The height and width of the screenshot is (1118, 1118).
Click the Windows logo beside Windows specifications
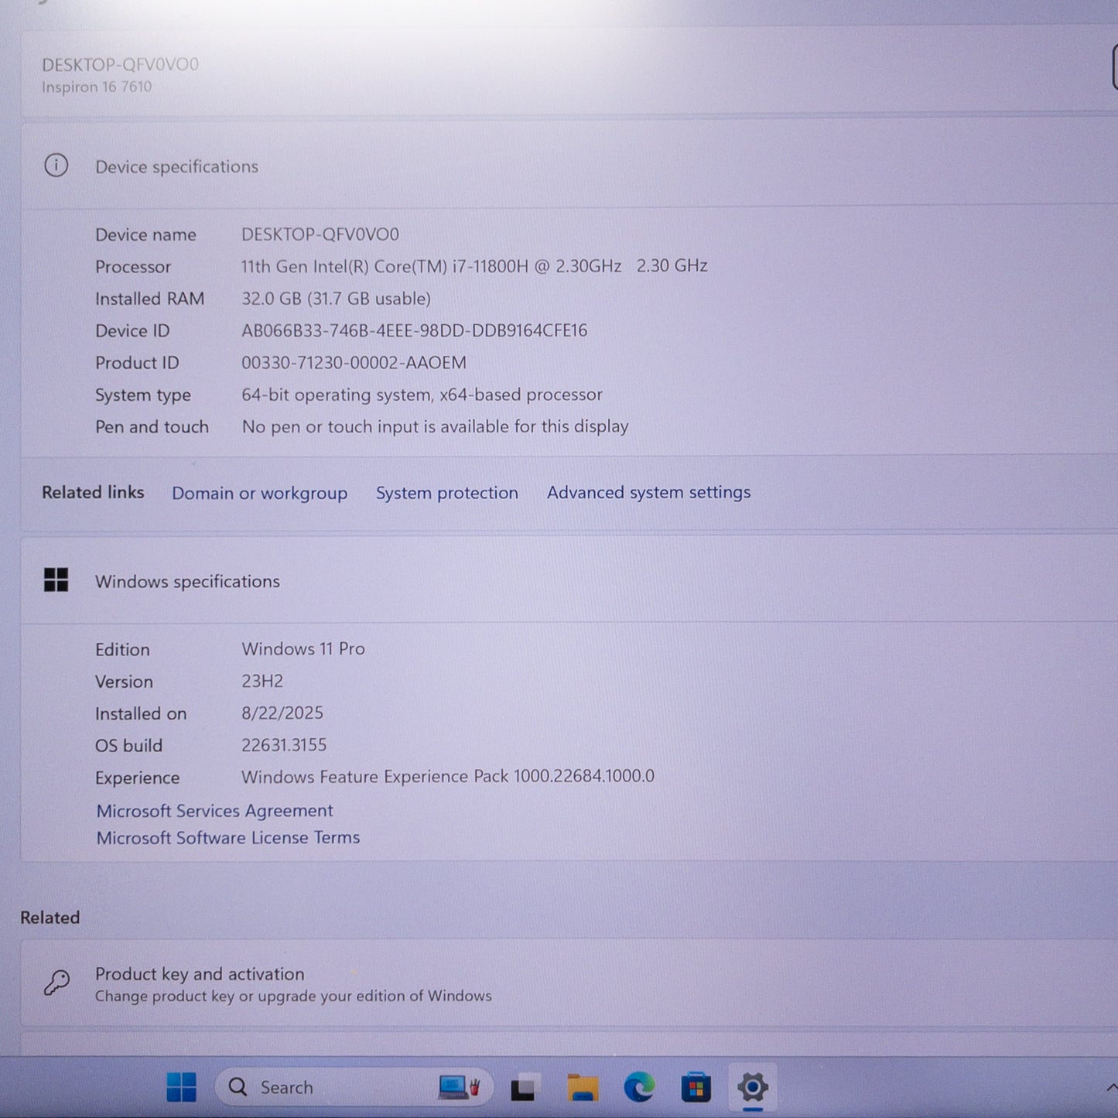[56, 580]
